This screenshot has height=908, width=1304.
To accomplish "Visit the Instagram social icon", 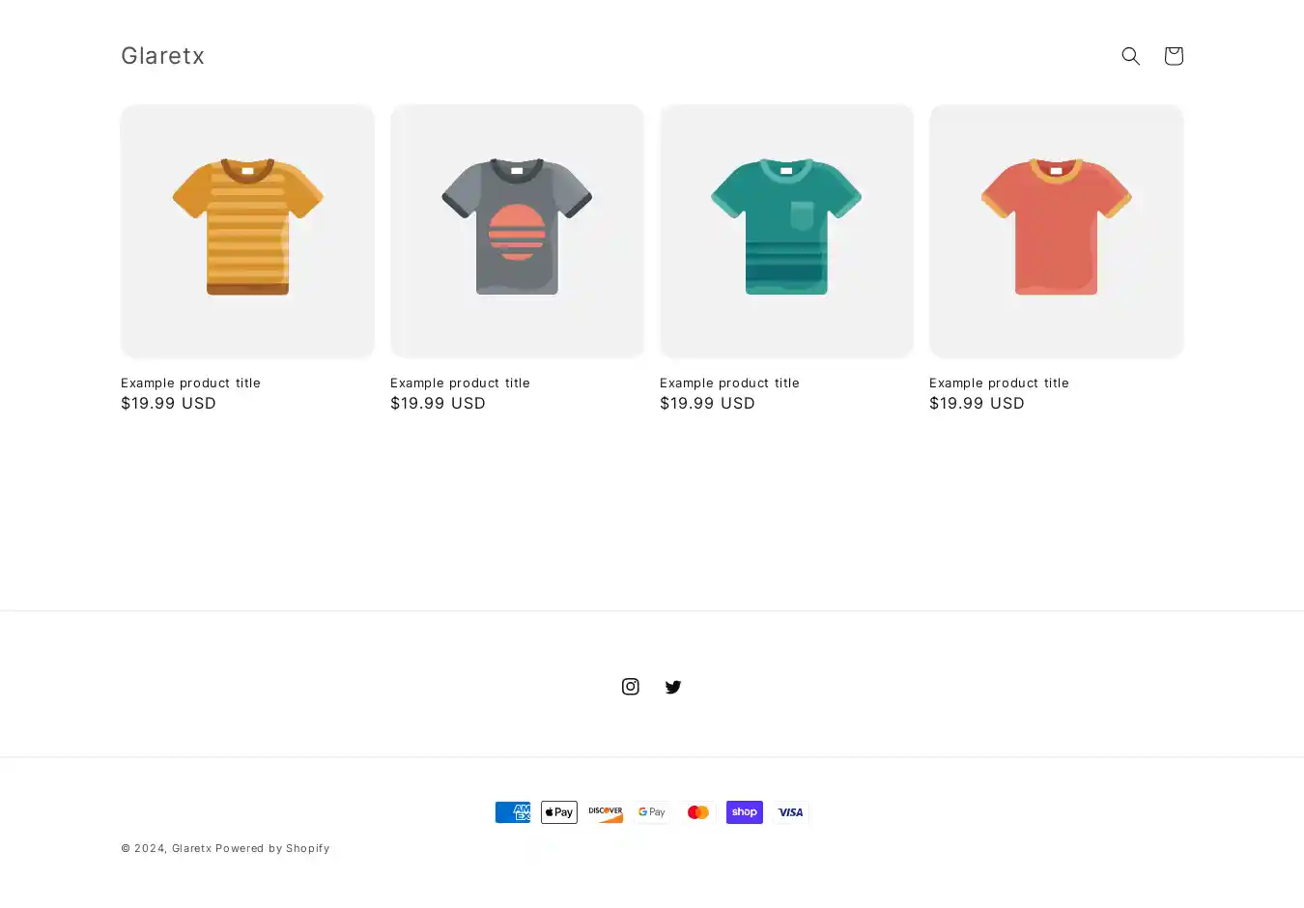I will coord(630,687).
